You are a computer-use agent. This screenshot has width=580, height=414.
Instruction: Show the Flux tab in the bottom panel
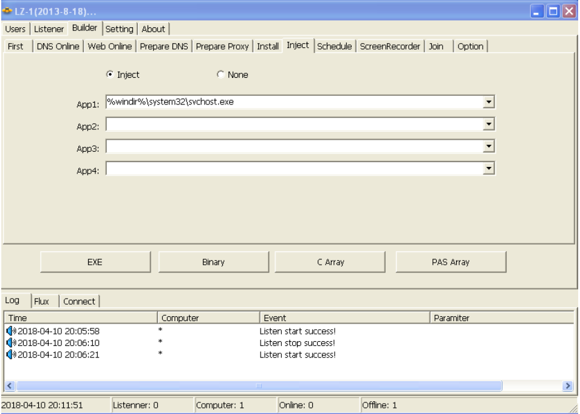[46, 301]
